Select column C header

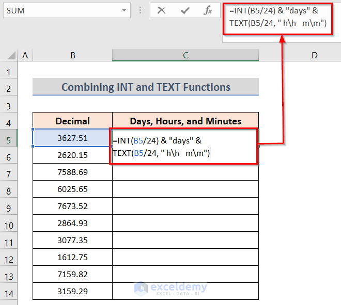[x=185, y=55]
